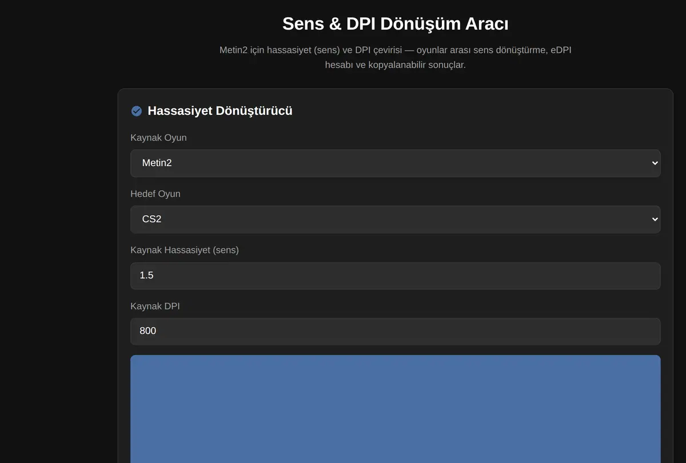Click the checkmark icon beside Hassasiyet Dönüştürücü
The width and height of the screenshot is (686, 463).
[137, 111]
